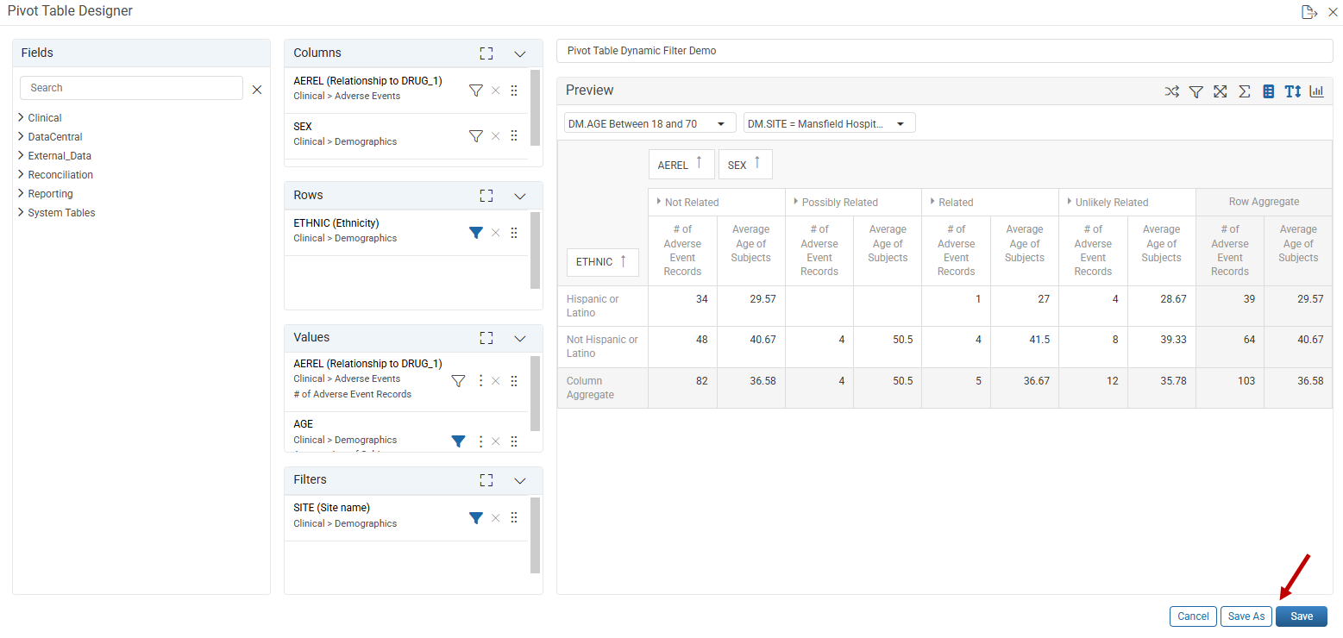This screenshot has height=638, width=1343.
Task: Expand the External_Data tree node
Action: coord(21,155)
